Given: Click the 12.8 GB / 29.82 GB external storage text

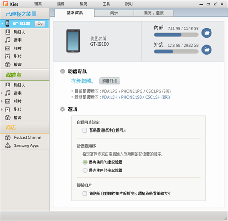Looking at the screenshot, I should point(183,45).
